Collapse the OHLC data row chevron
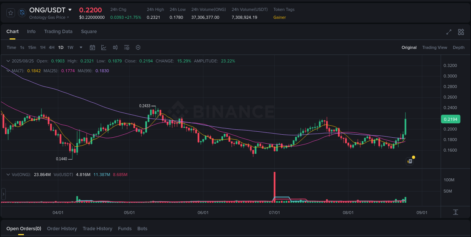This screenshot has width=471, height=237. [8, 61]
